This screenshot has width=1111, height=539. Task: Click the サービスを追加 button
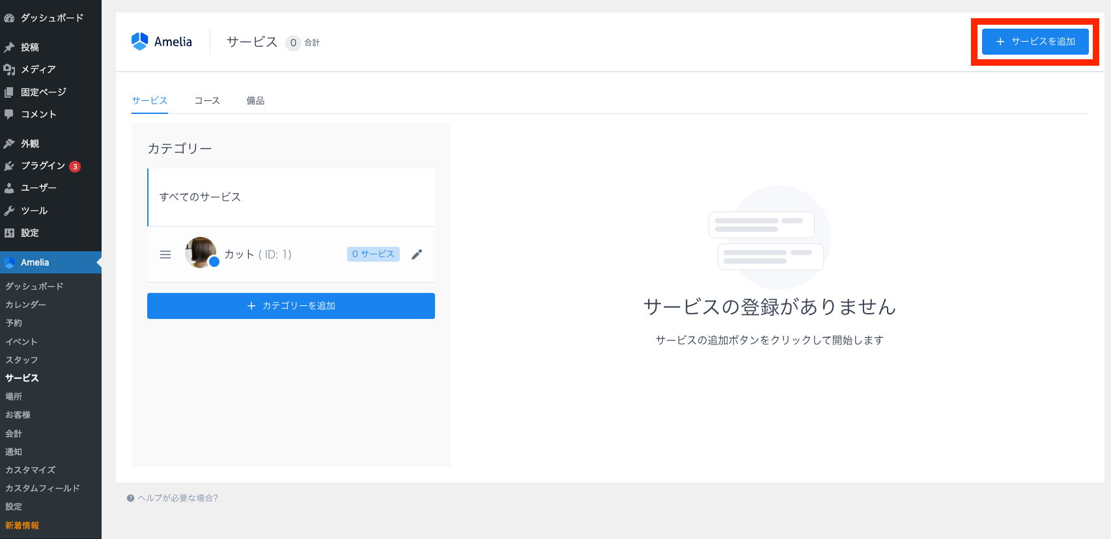[1035, 42]
